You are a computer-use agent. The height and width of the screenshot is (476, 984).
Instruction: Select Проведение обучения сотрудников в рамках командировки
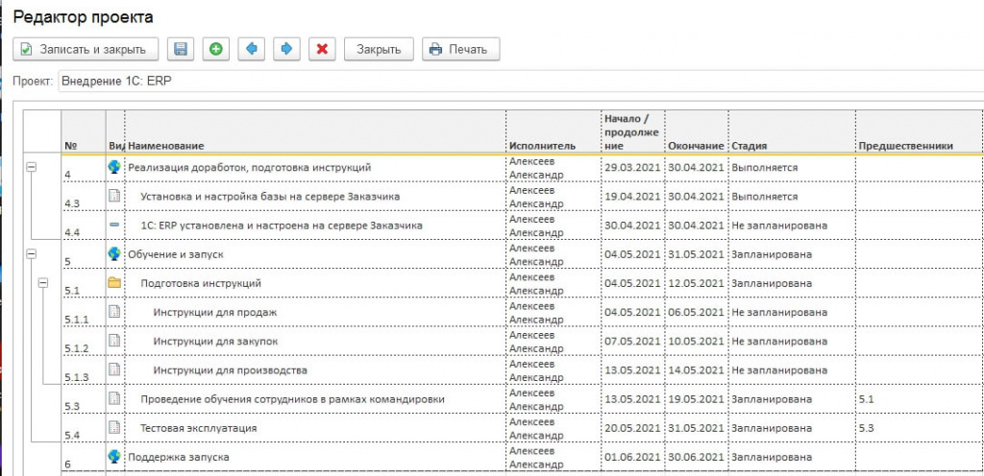292,399
